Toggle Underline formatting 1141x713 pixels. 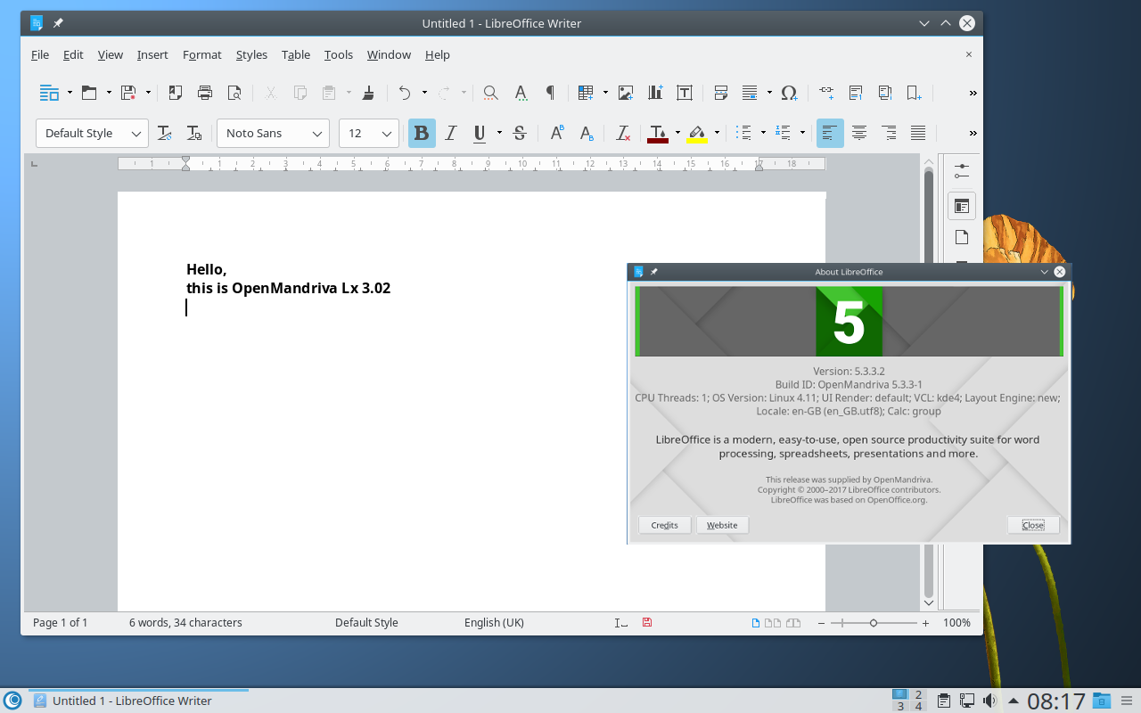coord(480,133)
